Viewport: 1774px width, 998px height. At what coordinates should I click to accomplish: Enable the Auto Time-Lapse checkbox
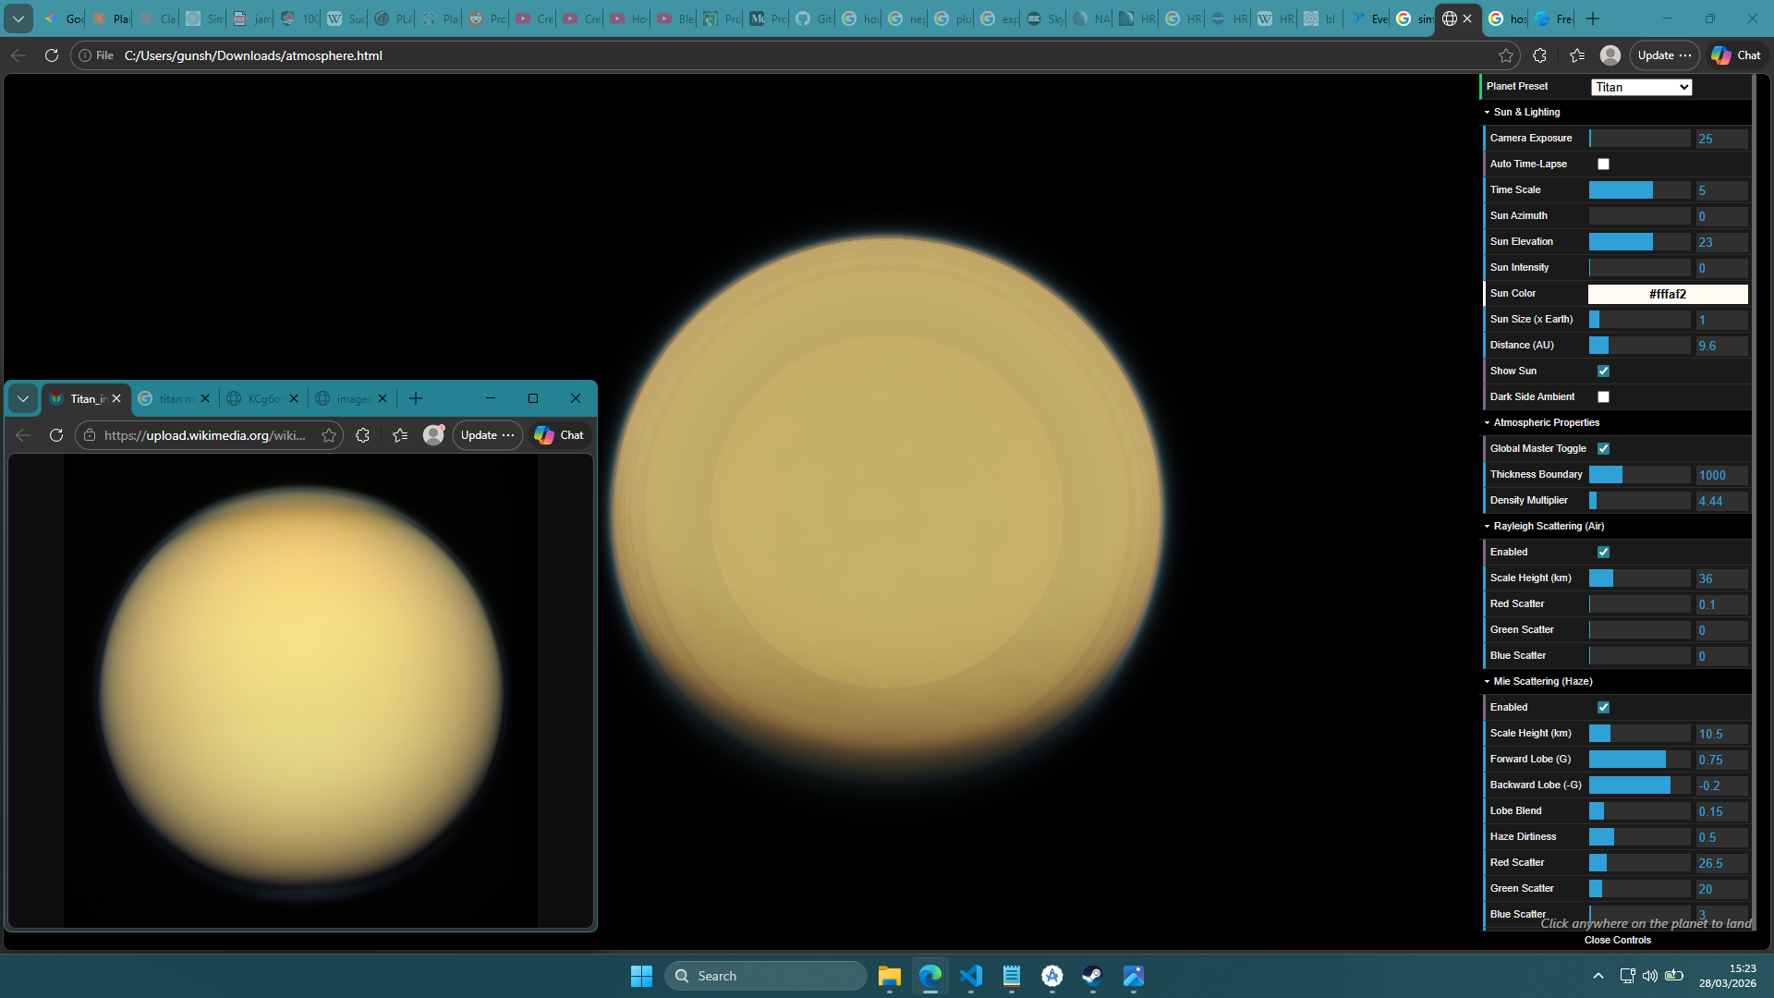click(x=1604, y=164)
